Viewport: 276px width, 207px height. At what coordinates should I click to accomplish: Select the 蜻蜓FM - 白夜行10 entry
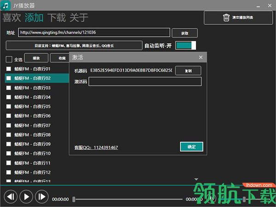click(x=32, y=153)
